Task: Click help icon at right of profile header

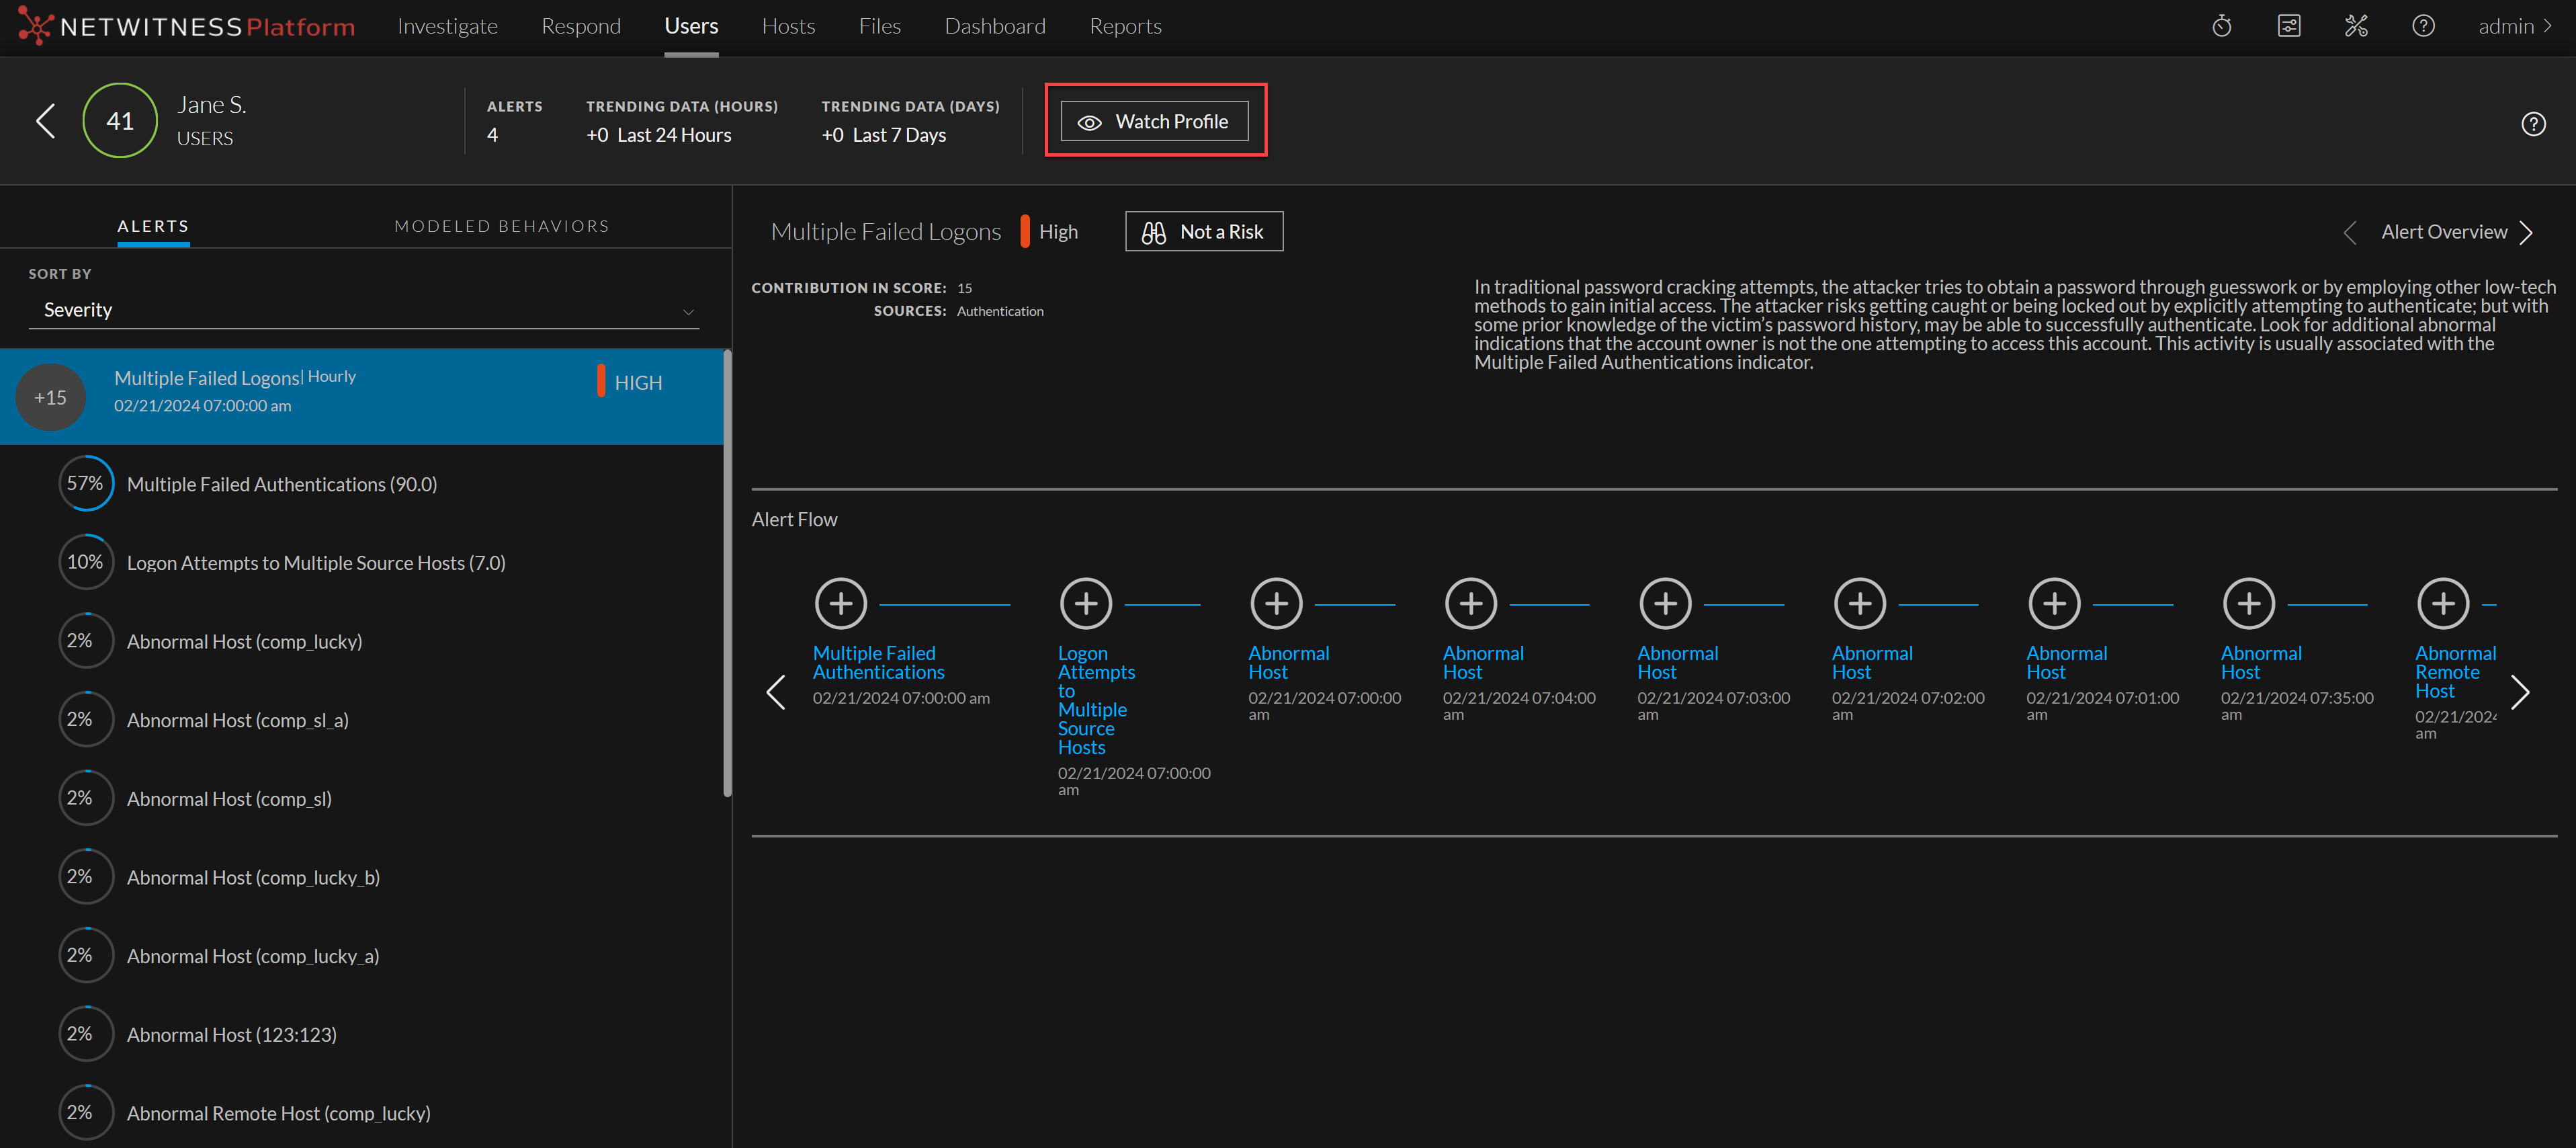Action: coord(2532,124)
